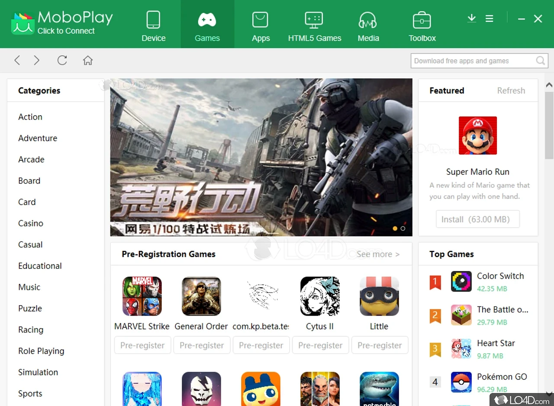The image size is (554, 406).
Task: Install Super Mario Run
Action: 477,219
